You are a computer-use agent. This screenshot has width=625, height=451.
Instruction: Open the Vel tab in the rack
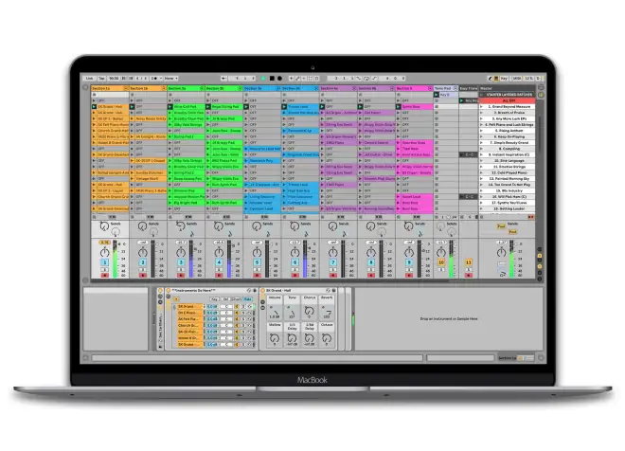click(x=225, y=298)
